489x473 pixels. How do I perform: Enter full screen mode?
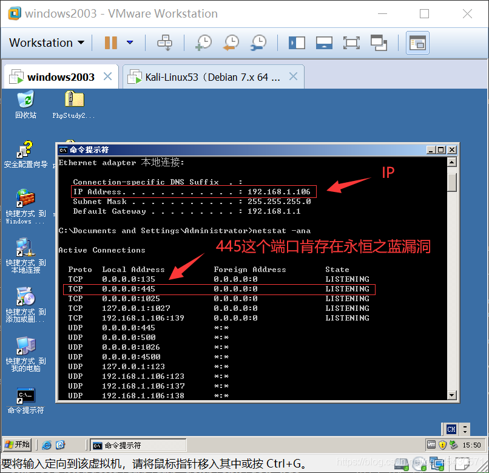point(351,43)
